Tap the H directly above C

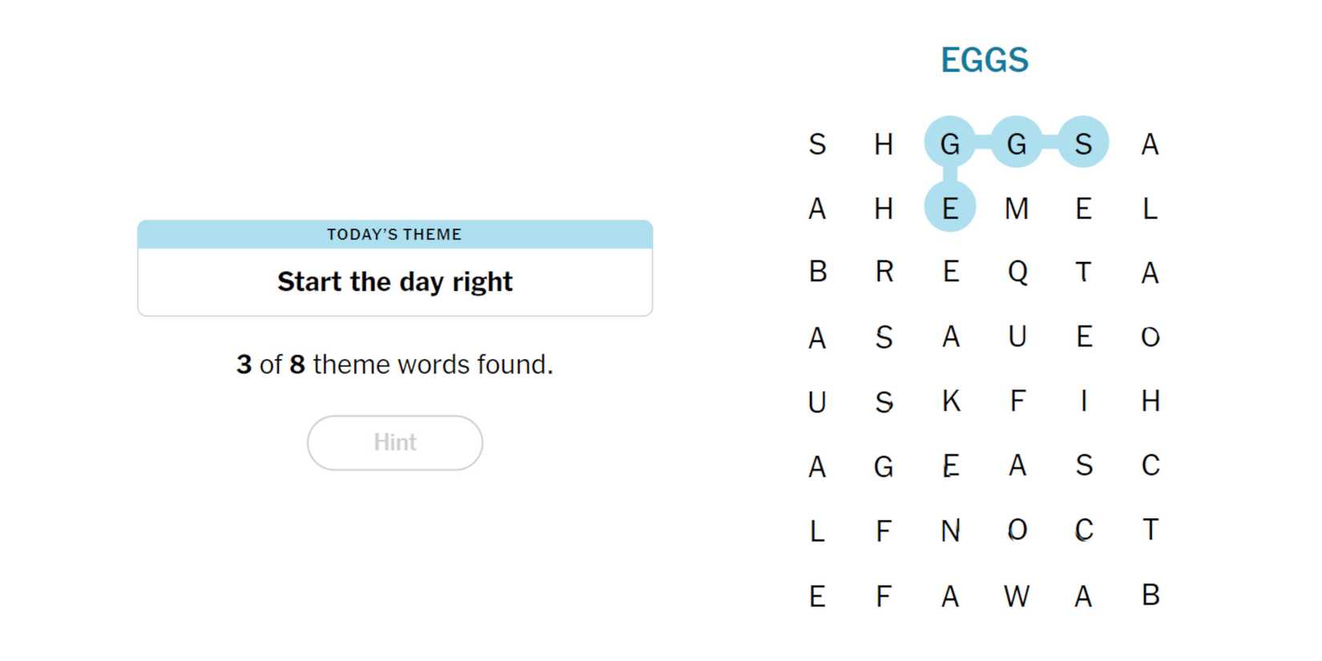pos(1151,401)
